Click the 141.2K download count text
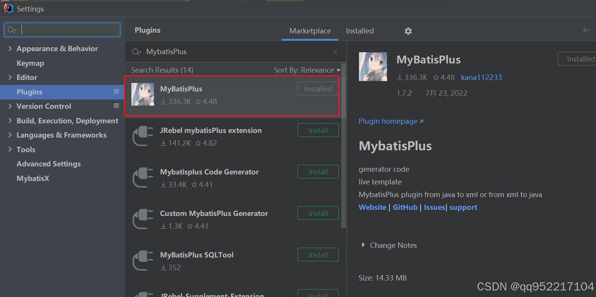596x297 pixels. point(179,143)
